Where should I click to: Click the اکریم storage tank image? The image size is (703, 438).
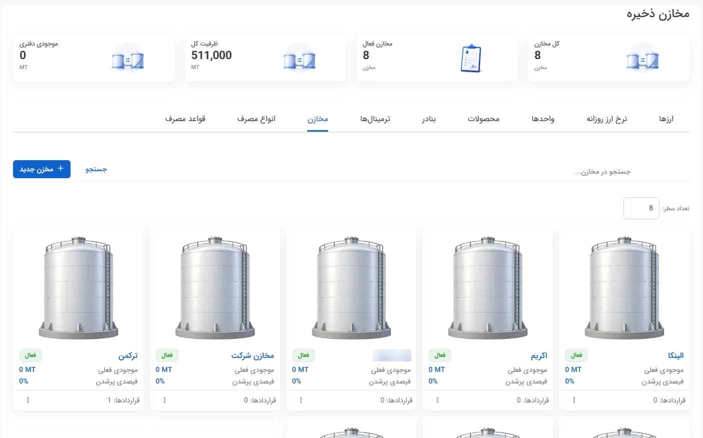coord(488,288)
